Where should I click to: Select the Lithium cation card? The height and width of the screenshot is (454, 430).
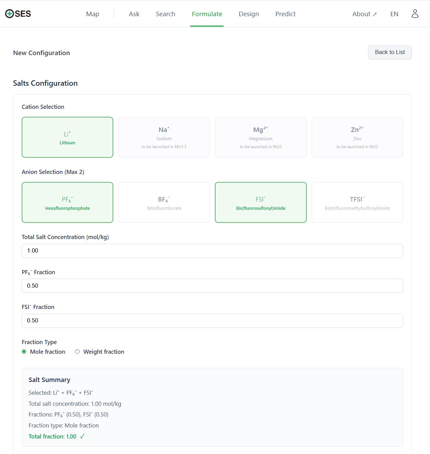(x=67, y=137)
